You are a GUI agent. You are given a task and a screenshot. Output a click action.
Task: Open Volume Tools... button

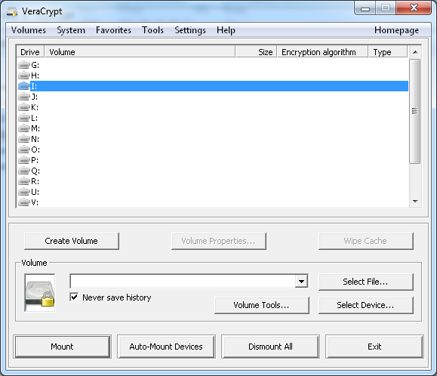coord(262,305)
